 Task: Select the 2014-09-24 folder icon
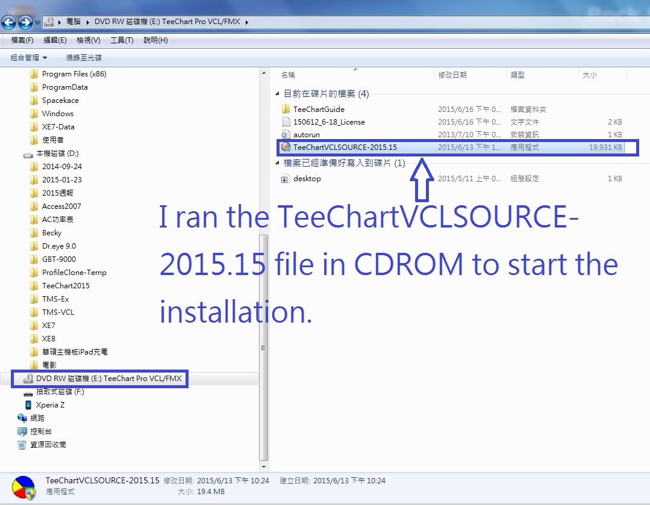tap(34, 167)
